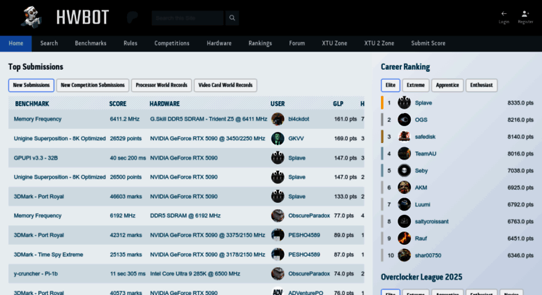Go to Rankings in navigation bar

pyautogui.click(x=260, y=43)
